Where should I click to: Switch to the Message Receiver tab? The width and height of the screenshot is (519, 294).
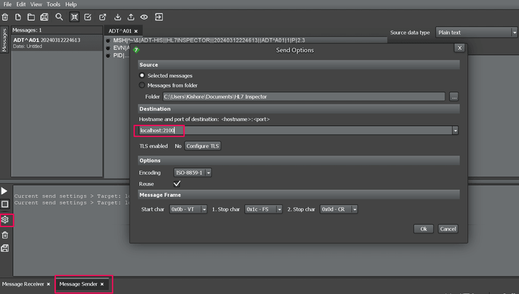click(23, 284)
